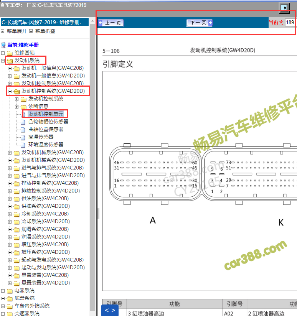This screenshot has height=316, width=297.
Task: Expand 发动机控制系统(GW4C20B) node
Action: click(10, 84)
